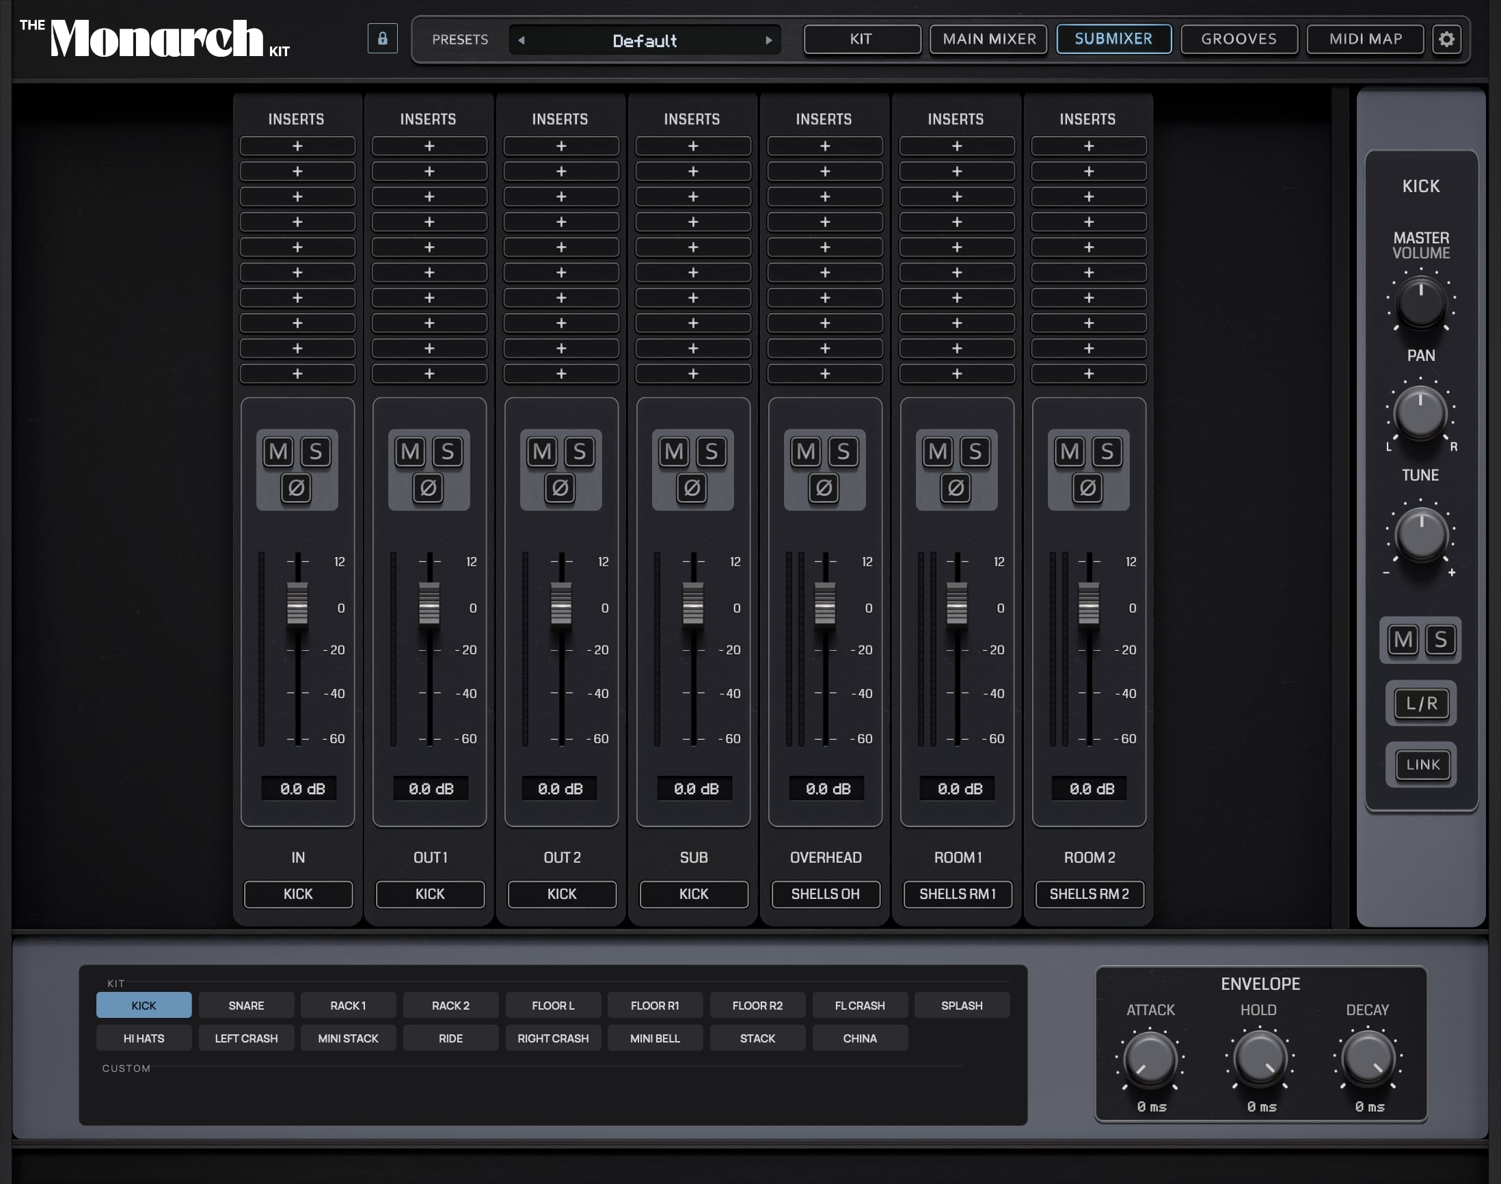Click the Master Volume knob
The image size is (1501, 1184).
tap(1420, 303)
